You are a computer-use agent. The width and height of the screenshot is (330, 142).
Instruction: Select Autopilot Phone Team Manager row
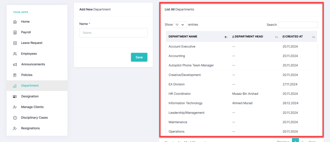[x=241, y=66]
